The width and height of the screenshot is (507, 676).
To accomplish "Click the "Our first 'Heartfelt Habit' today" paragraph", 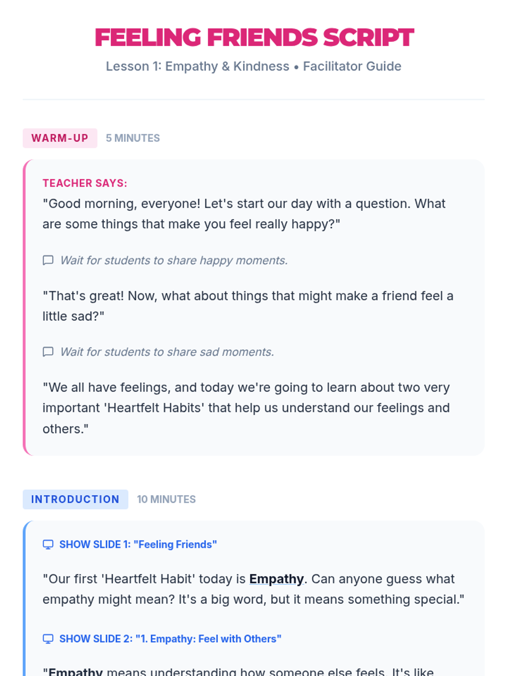I will pyautogui.click(x=253, y=589).
